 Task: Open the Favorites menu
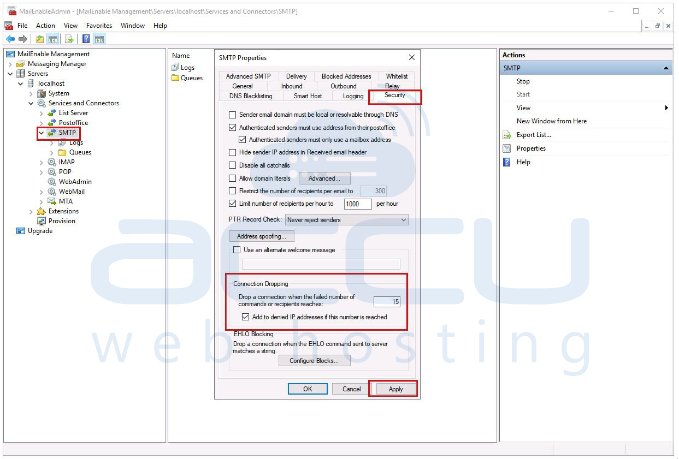pos(99,26)
